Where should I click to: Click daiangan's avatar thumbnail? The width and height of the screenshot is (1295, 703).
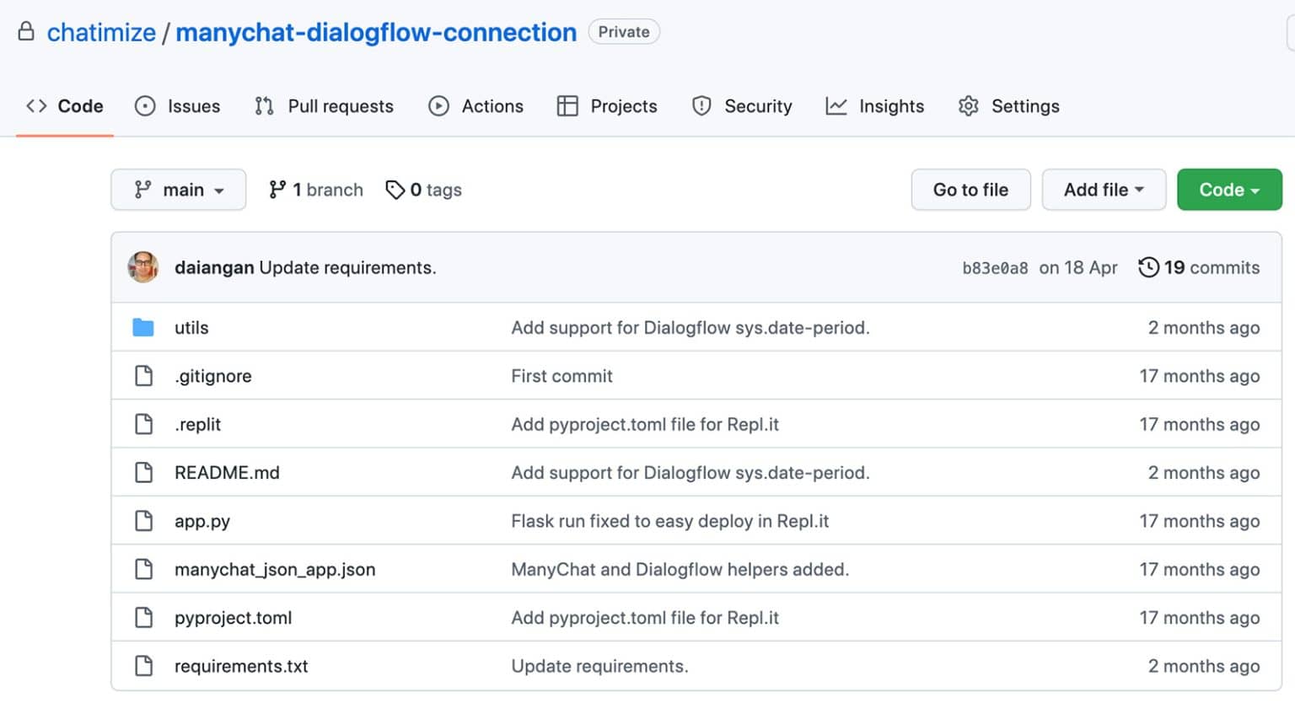coord(143,267)
